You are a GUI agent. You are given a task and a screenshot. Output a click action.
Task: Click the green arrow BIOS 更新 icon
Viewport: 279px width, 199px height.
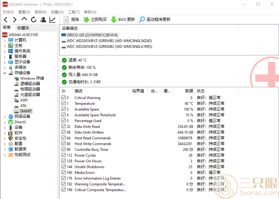click(x=114, y=20)
